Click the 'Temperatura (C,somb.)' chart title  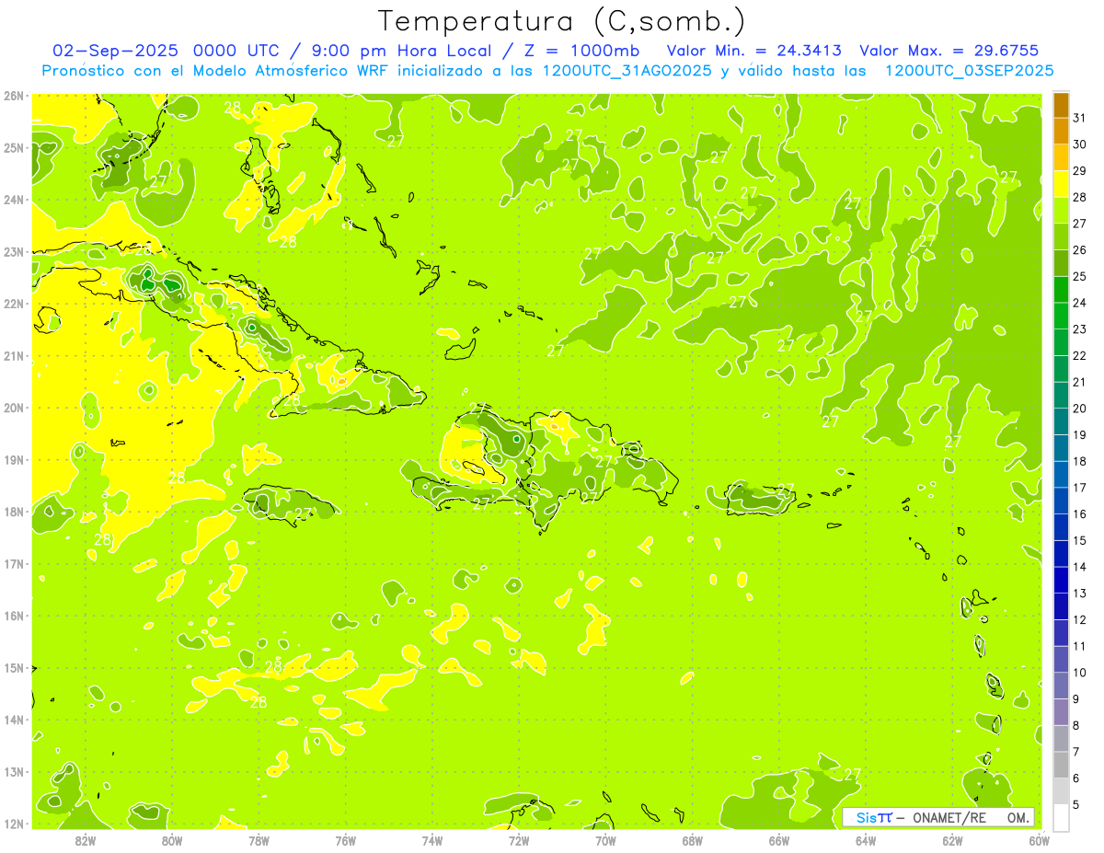coord(562,22)
